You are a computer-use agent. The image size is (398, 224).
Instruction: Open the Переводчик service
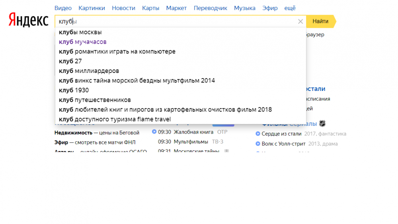[x=210, y=8]
